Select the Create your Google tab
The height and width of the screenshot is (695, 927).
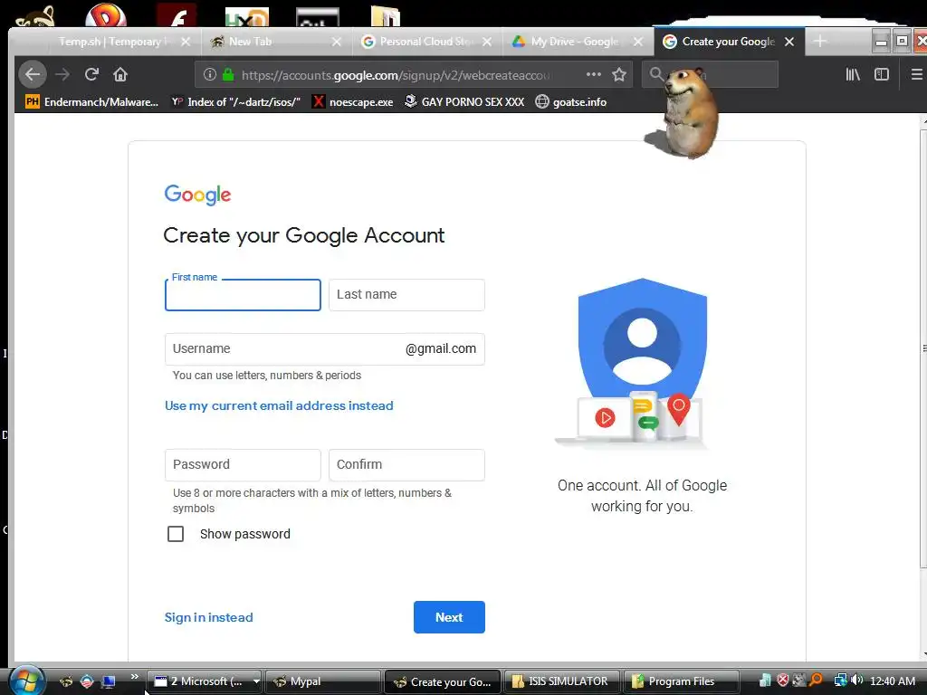click(x=729, y=42)
